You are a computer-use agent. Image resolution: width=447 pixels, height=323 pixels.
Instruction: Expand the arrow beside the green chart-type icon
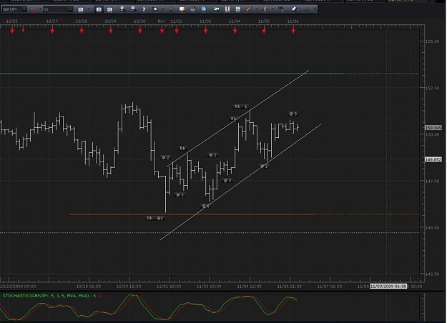(x=89, y=9)
